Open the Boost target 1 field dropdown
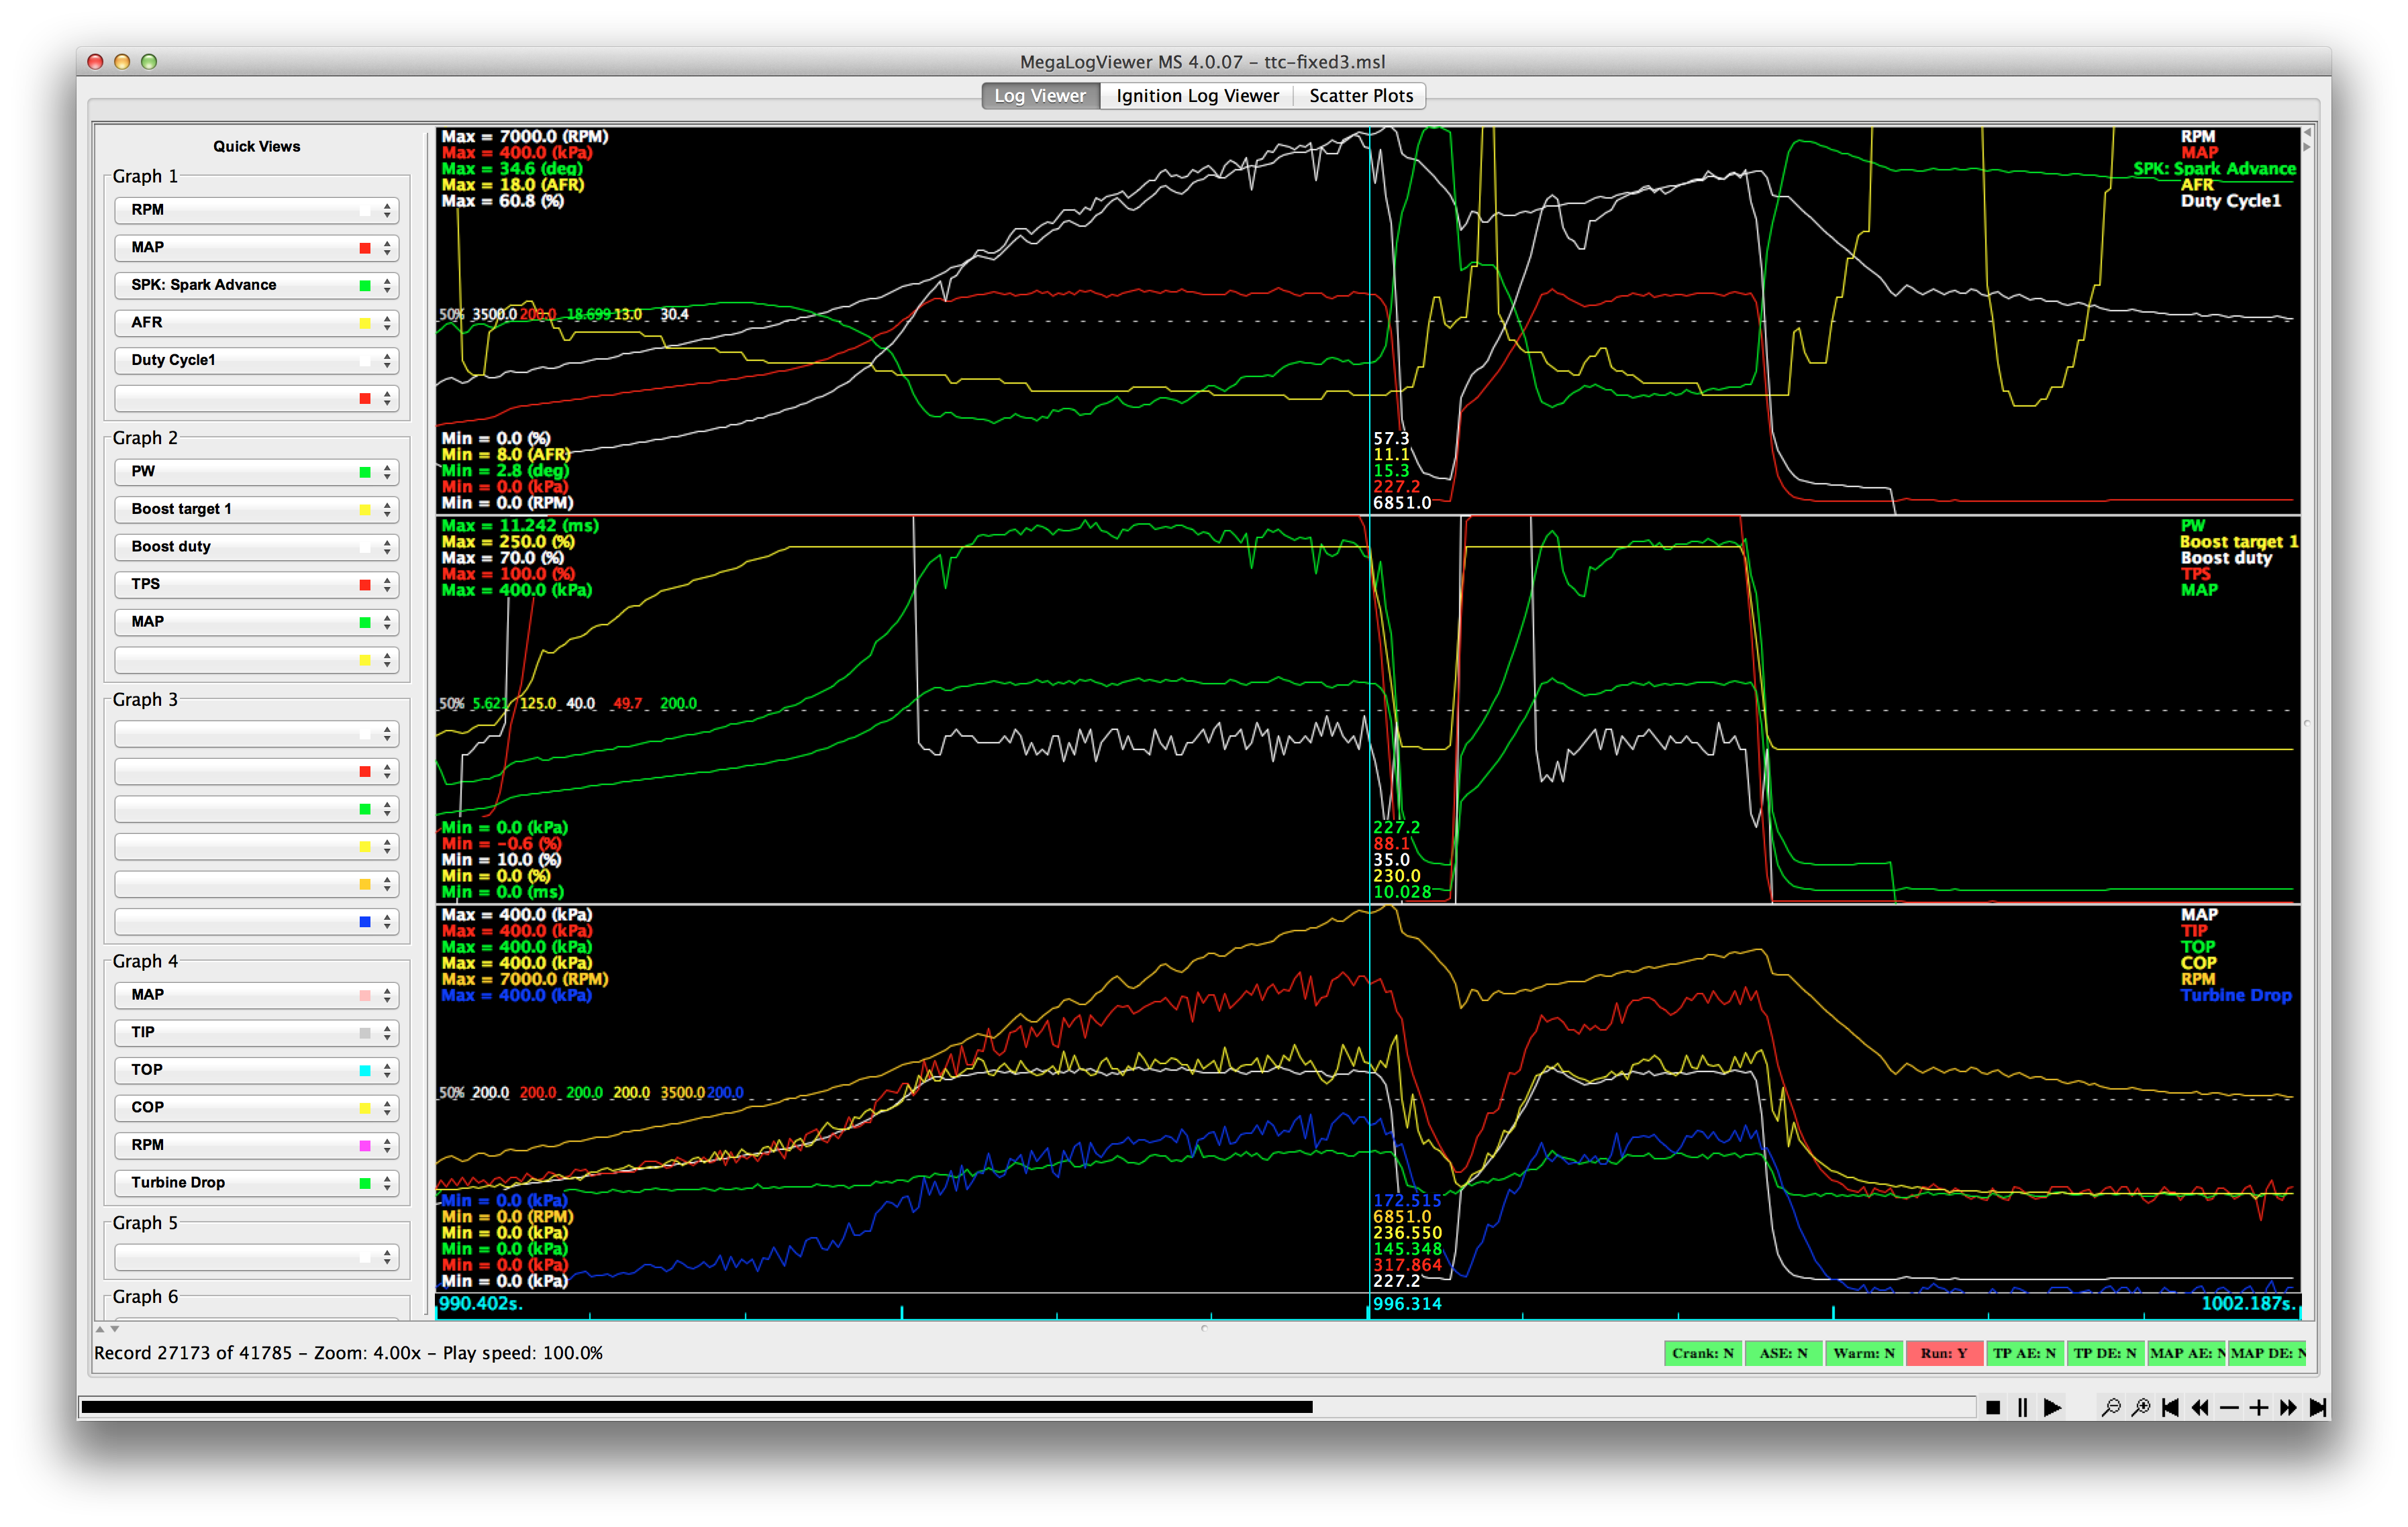Screen dimensions: 2408x1527 click(x=256, y=509)
